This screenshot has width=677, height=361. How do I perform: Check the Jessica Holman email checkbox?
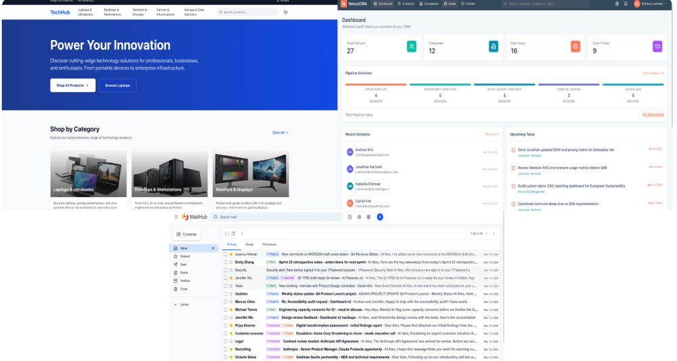click(225, 255)
